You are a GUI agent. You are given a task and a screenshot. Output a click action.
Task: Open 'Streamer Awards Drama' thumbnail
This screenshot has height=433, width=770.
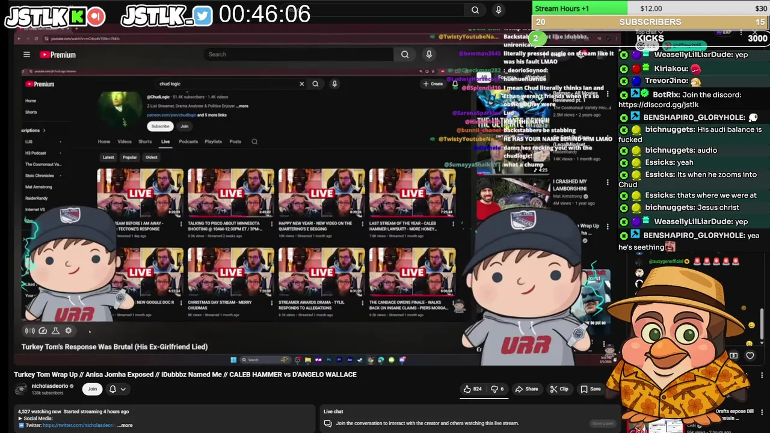321,272
